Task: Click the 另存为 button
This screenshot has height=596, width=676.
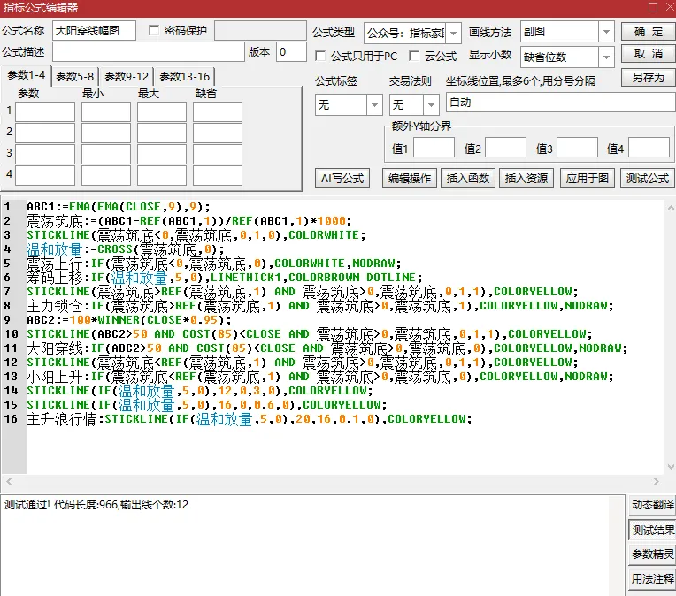Action: pos(648,78)
